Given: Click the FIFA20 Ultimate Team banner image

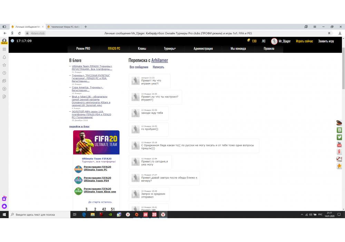Looking at the screenshot, I should [96, 142].
